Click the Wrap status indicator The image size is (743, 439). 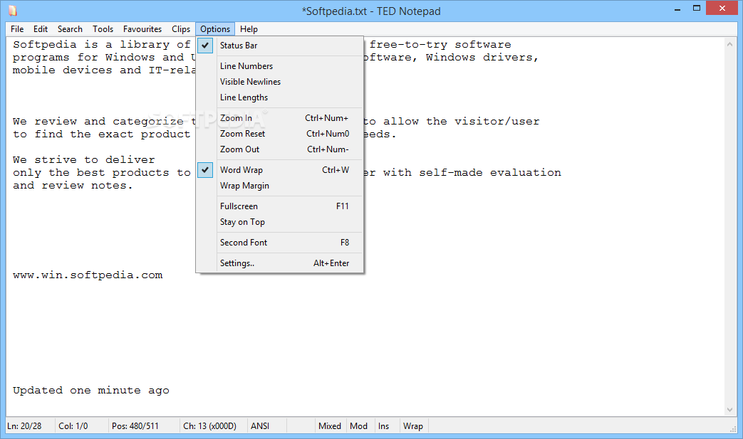(412, 425)
